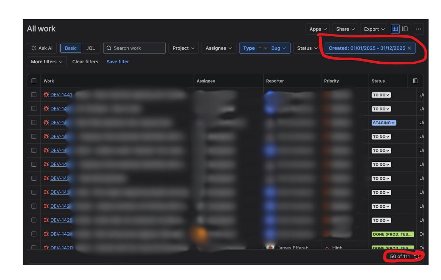Check the box for the DEV-1441 row

(34, 95)
